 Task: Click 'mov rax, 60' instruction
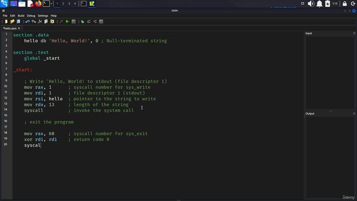(x=39, y=133)
